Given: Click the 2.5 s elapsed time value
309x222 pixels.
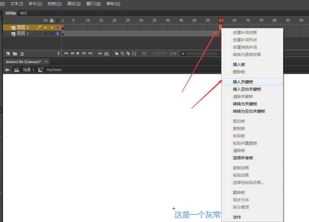Looking at the screenshot, I should 173,53.
